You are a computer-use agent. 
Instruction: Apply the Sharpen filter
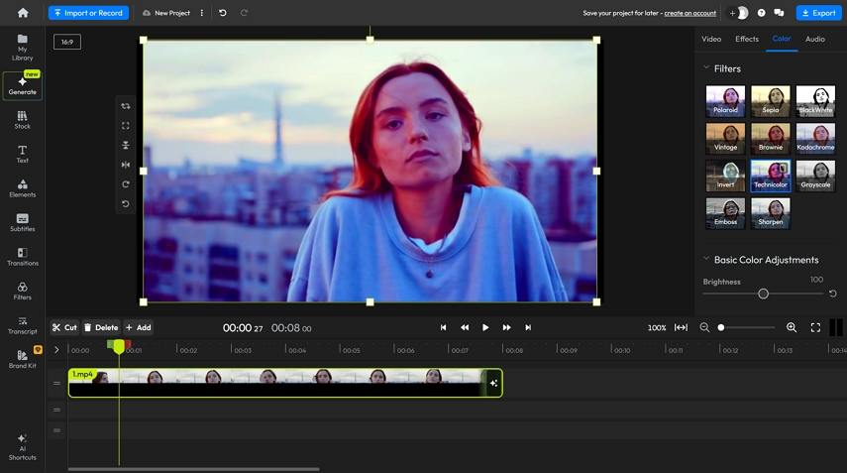point(771,213)
